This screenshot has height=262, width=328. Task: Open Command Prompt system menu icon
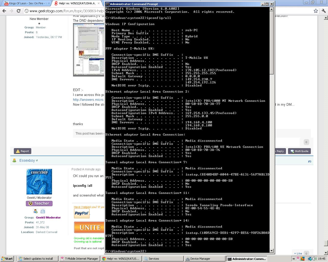108,4
